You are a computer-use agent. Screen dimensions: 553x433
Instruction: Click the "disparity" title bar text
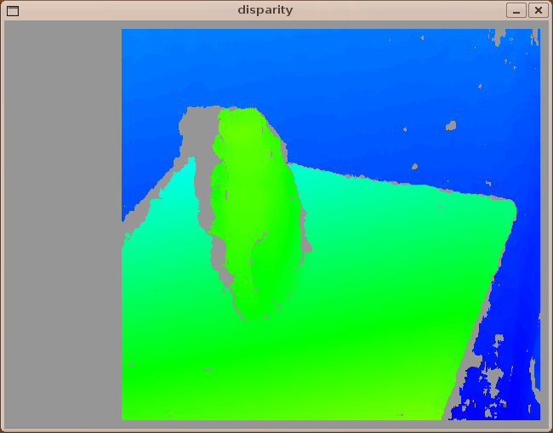pos(265,10)
